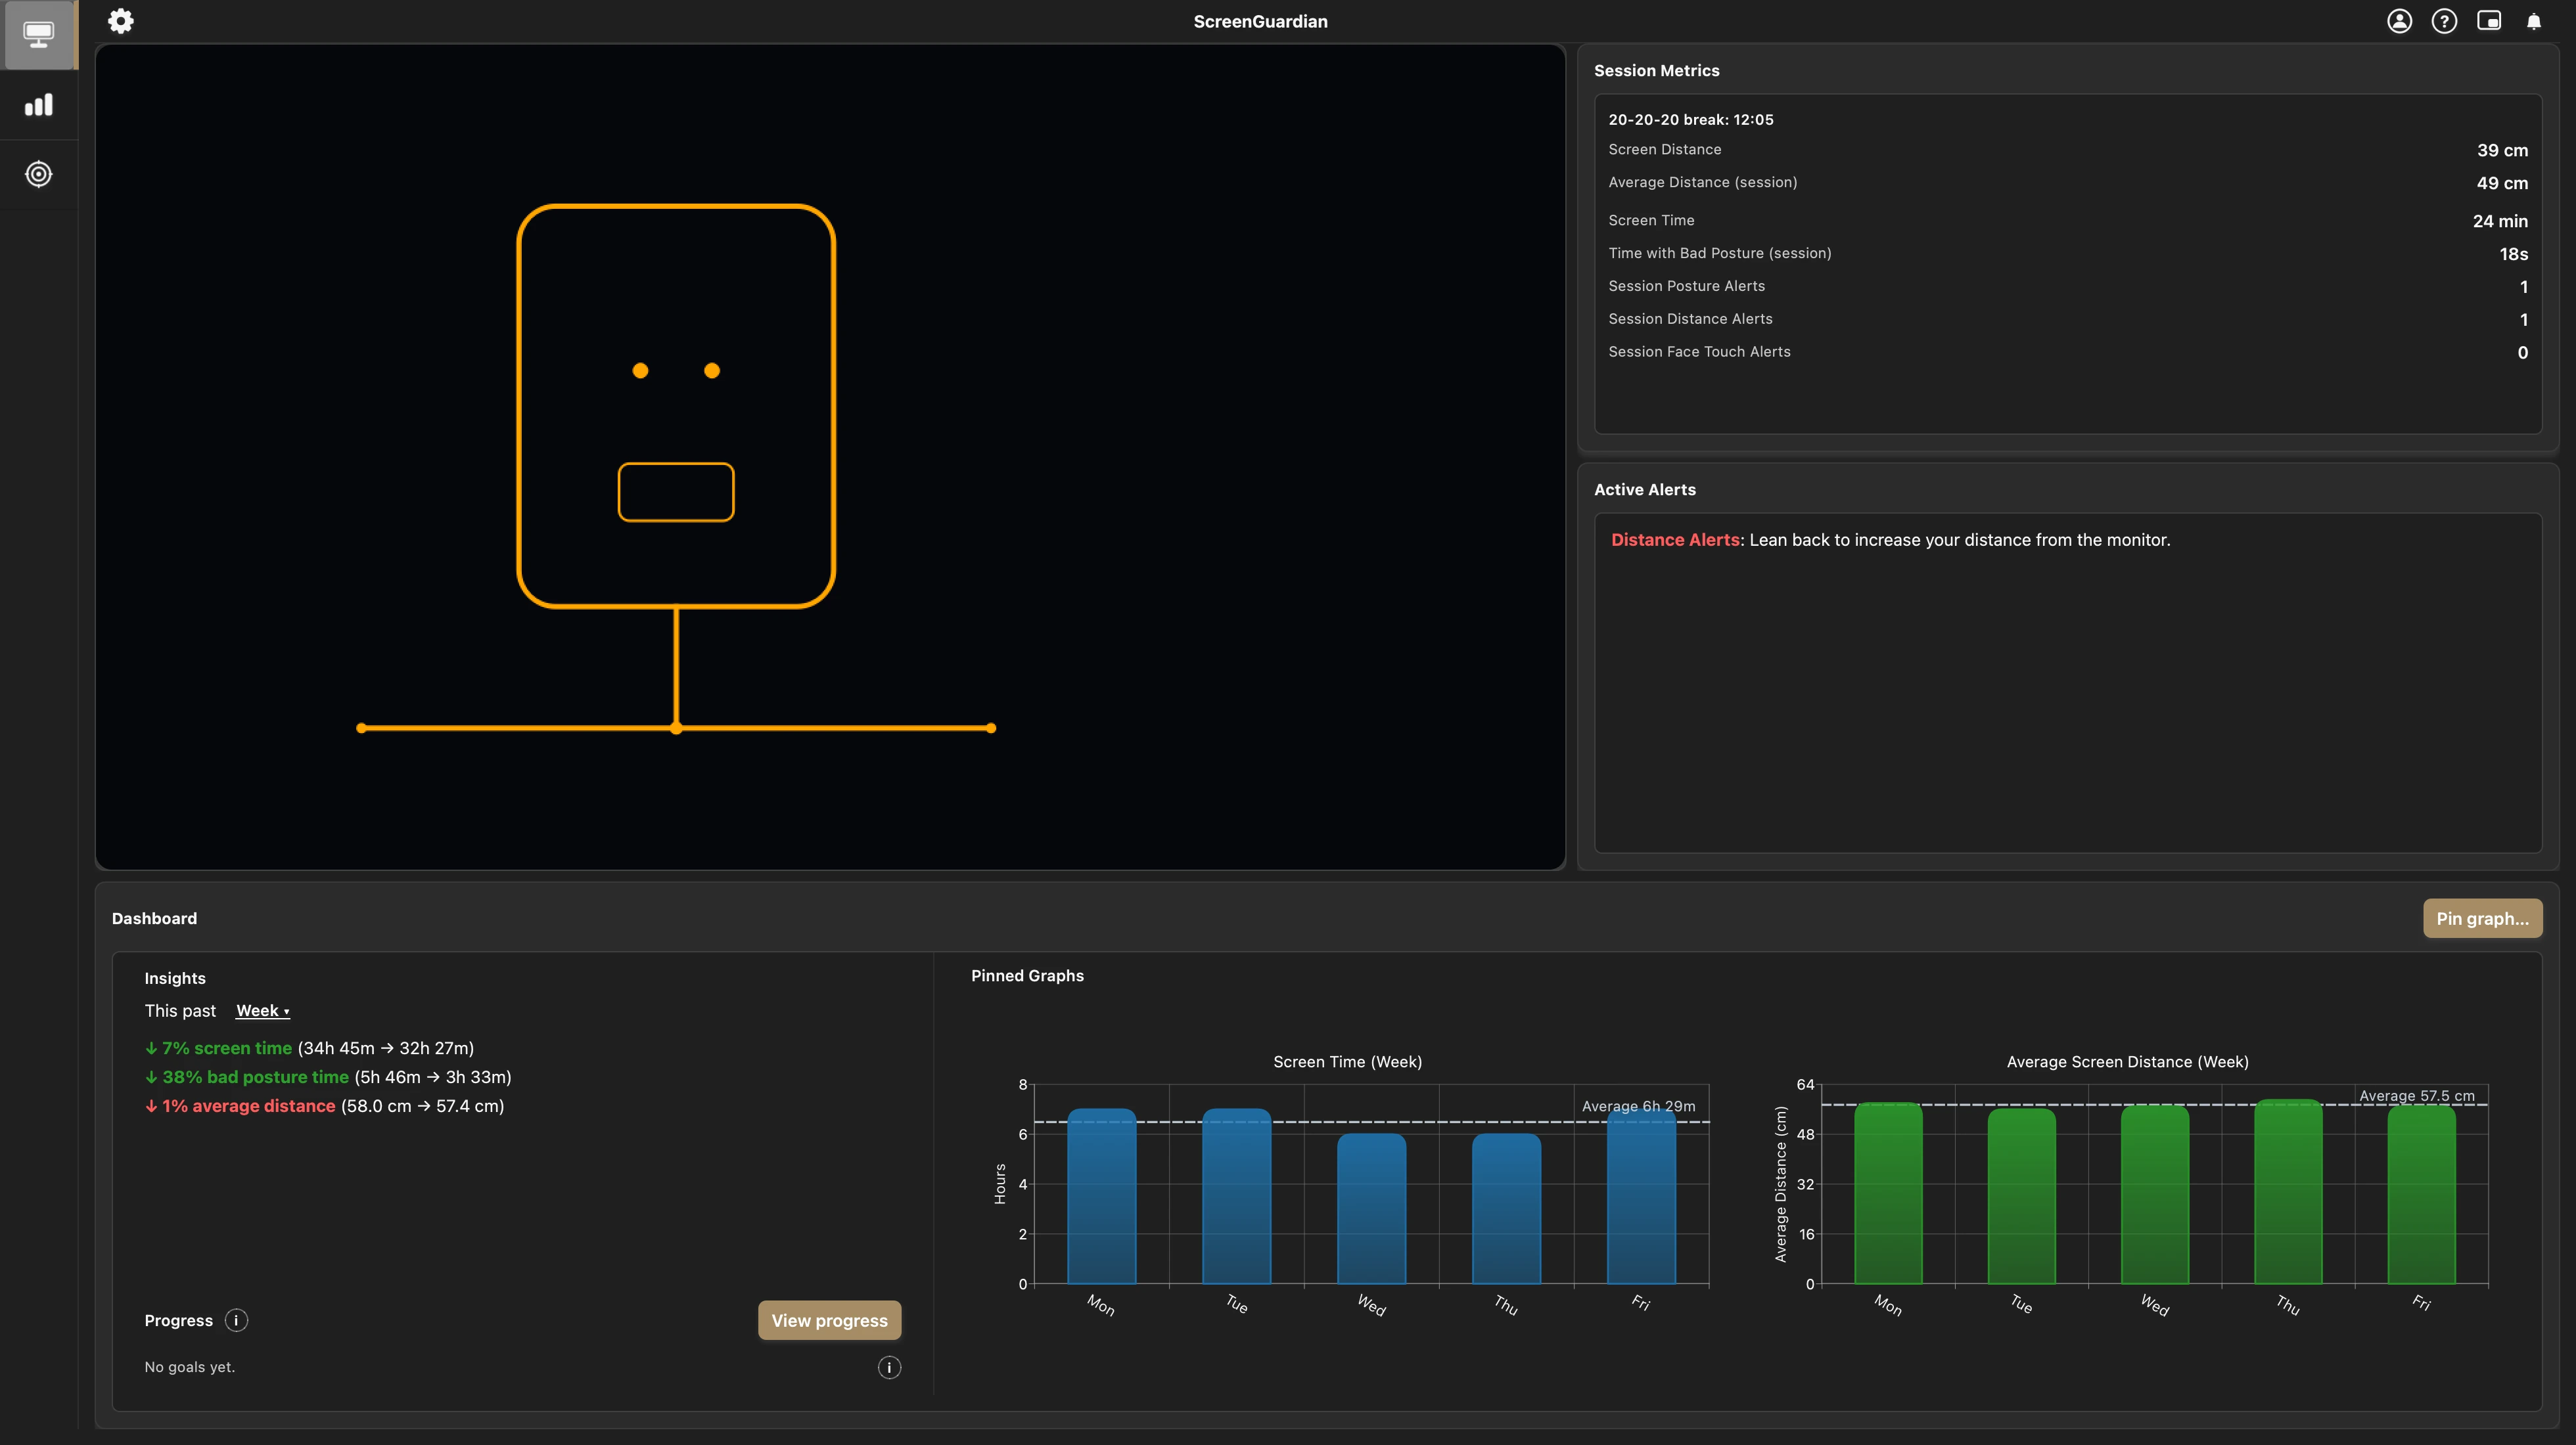The height and width of the screenshot is (1445, 2576).
Task: Open the Week period dropdown in Insights
Action: click(262, 1010)
